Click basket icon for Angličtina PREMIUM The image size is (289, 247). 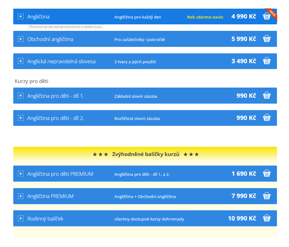266,196
